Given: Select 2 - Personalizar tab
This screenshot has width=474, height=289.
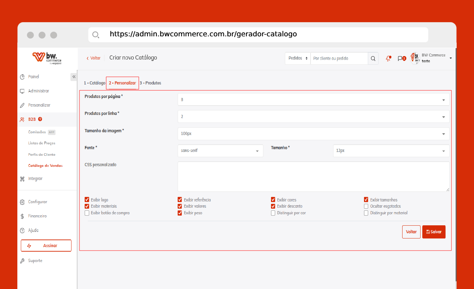Looking at the screenshot, I should coord(122,83).
